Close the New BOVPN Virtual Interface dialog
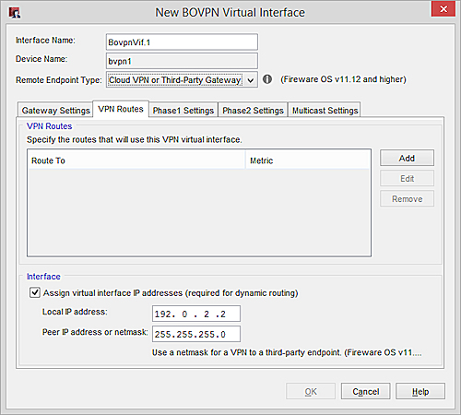 coord(443,9)
